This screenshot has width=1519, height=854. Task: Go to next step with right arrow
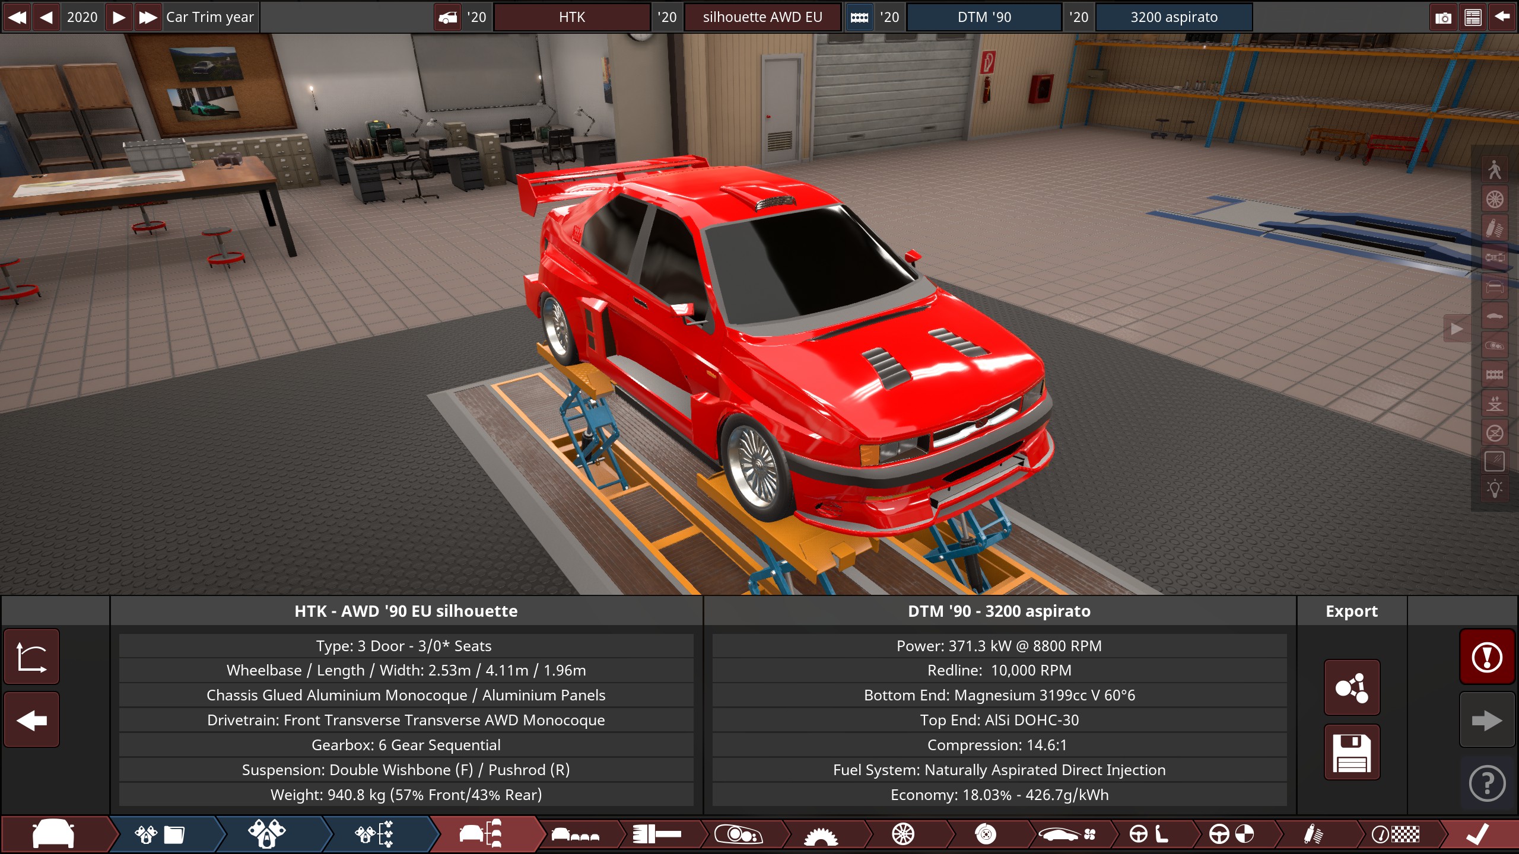(x=1487, y=721)
